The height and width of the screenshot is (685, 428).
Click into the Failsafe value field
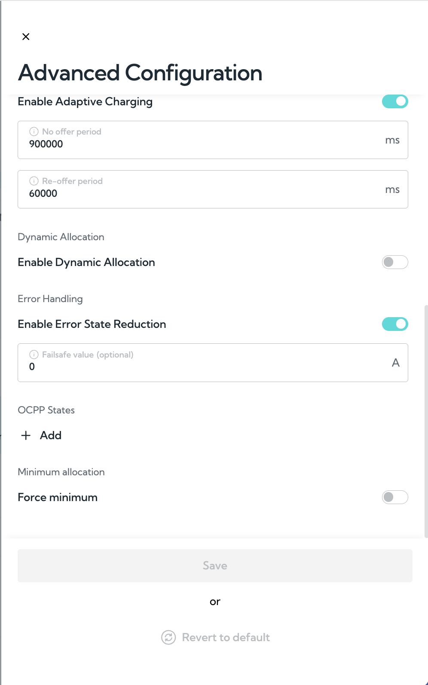coord(213,363)
